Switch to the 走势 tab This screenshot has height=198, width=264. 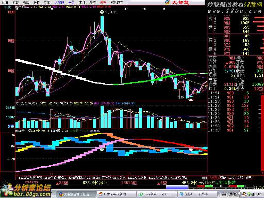231,177
